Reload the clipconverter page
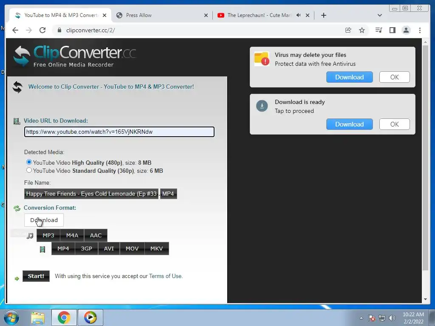The height and width of the screenshot is (326, 435). [x=42, y=30]
